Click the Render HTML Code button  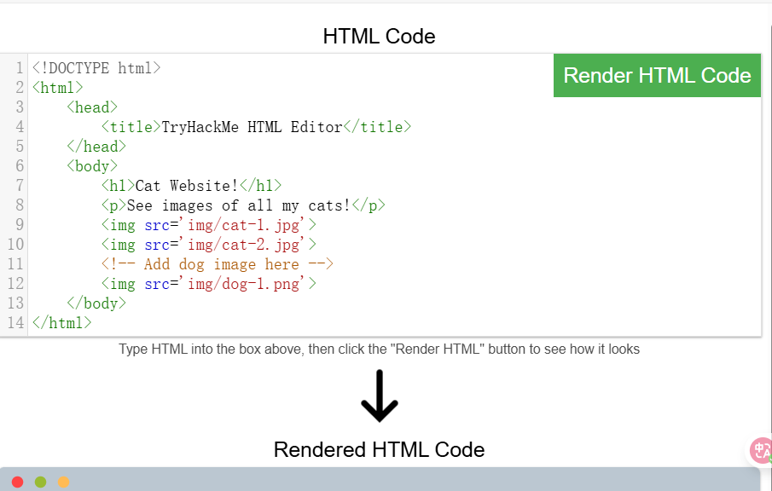[x=657, y=75]
